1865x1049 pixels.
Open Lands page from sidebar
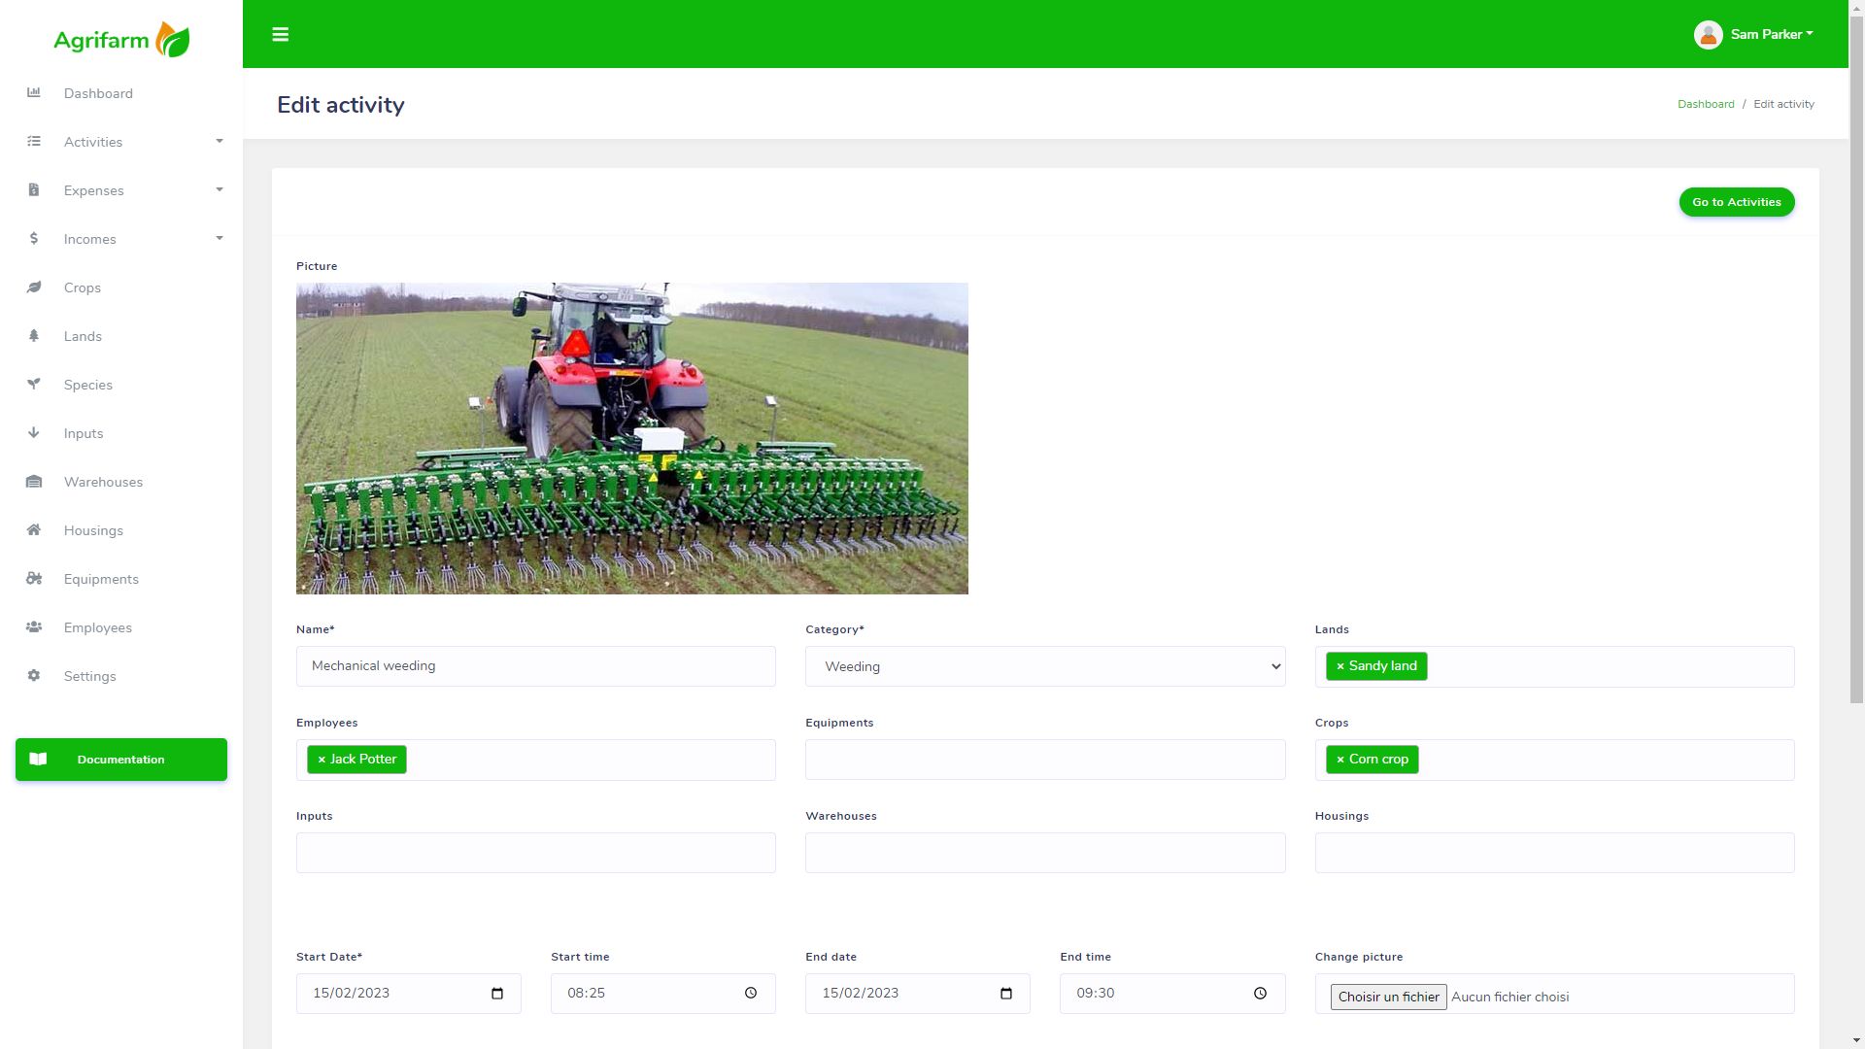point(83,336)
